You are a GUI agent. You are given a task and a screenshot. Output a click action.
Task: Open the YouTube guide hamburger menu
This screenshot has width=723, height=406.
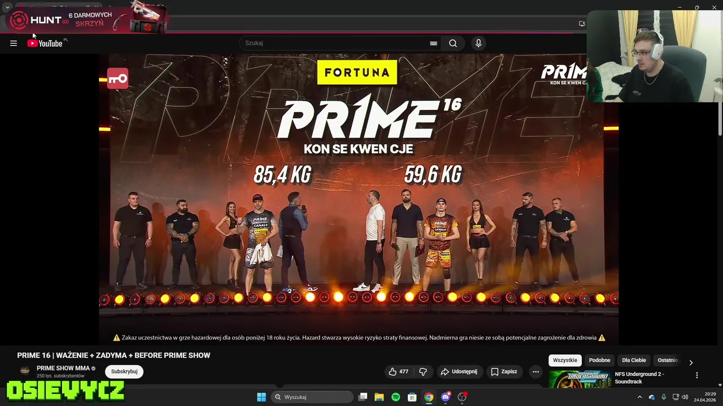click(14, 43)
